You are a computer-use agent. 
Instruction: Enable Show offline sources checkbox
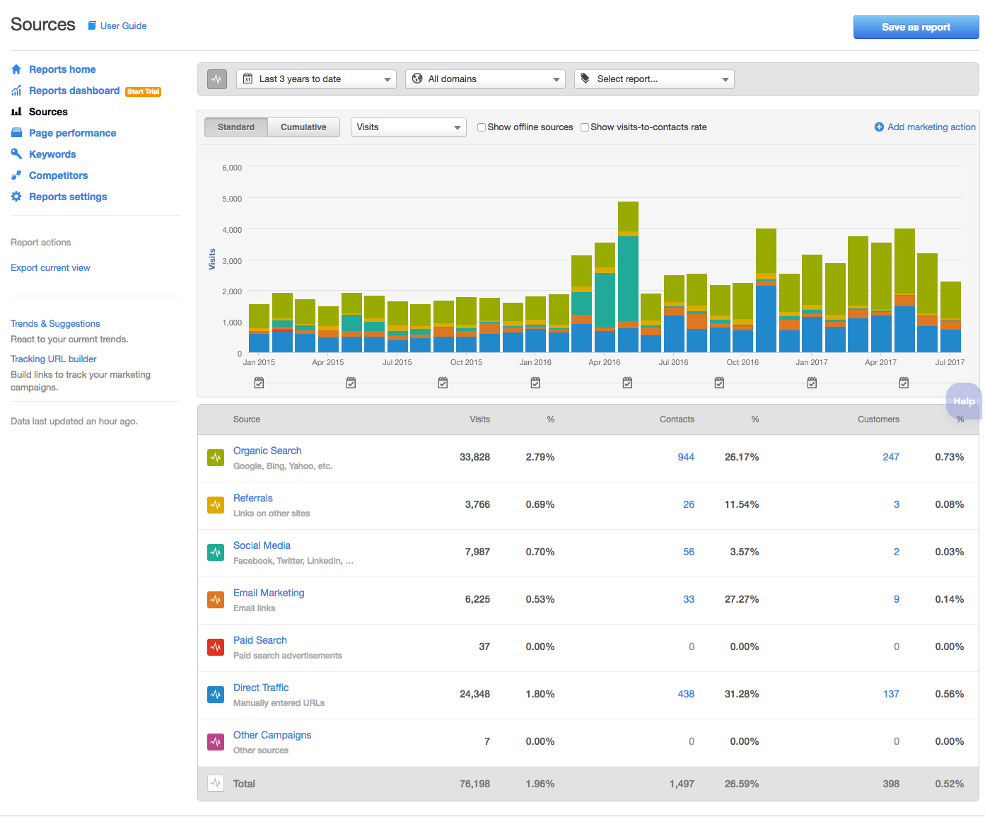pyautogui.click(x=482, y=127)
